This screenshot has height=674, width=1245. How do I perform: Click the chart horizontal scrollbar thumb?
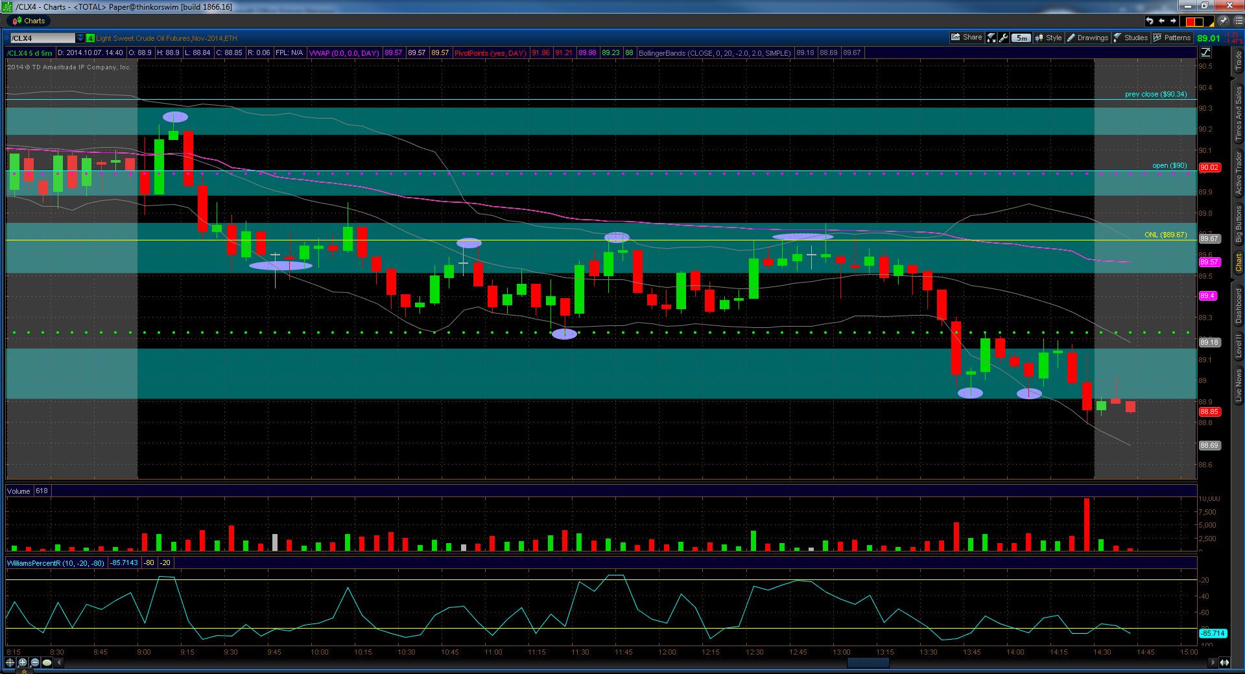(x=868, y=662)
